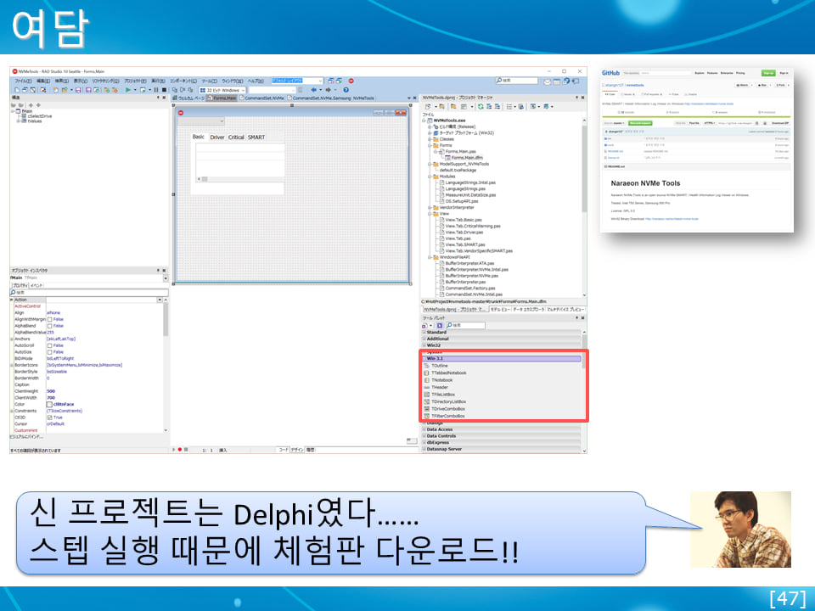Open the fMain object selector dropdown
This screenshot has height=611, width=815.
pos(166,278)
